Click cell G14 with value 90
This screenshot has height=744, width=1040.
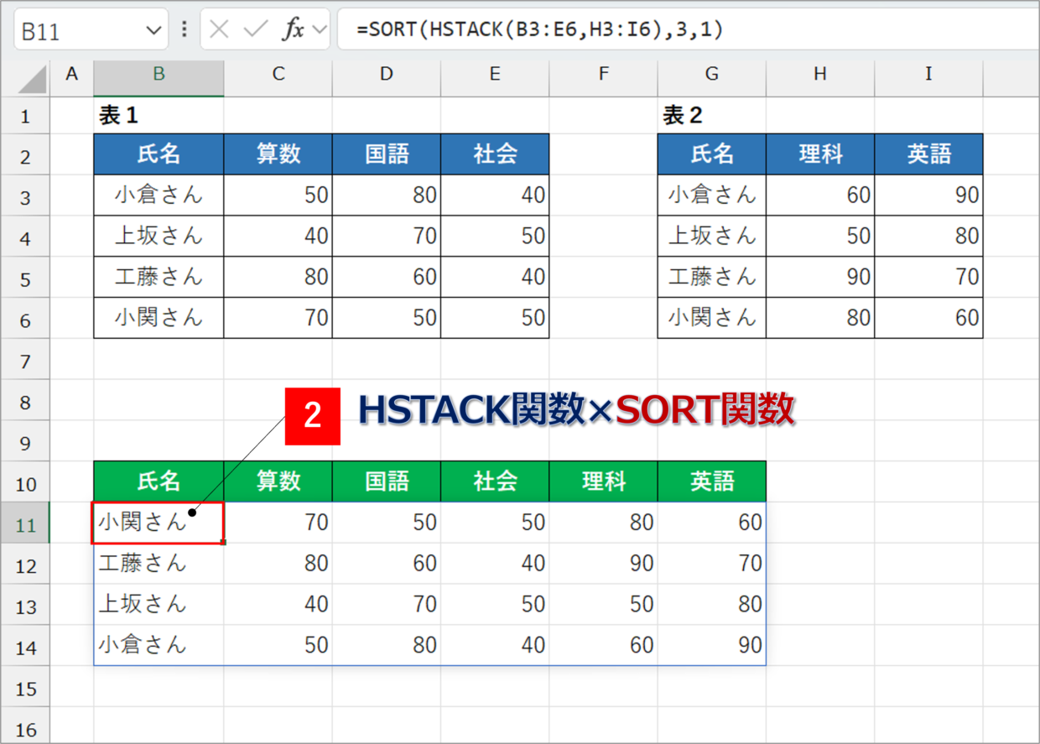pyautogui.click(x=711, y=645)
